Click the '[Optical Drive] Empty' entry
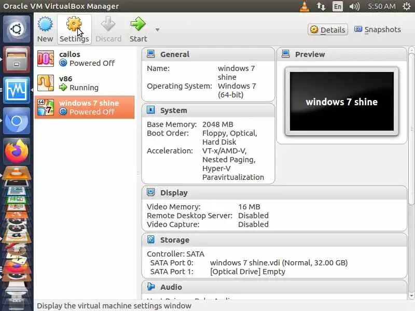The image size is (415, 311). pyautogui.click(x=247, y=272)
